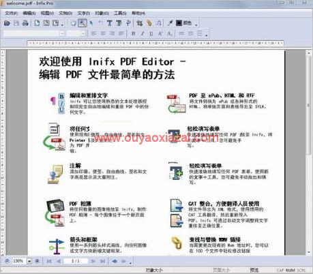Select the Object arrow pointer tool
The height and width of the screenshot is (274, 313).
91,23
